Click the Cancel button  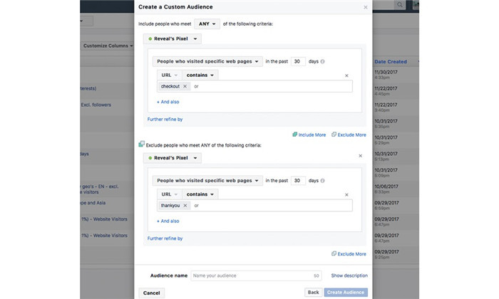pyautogui.click(x=151, y=293)
